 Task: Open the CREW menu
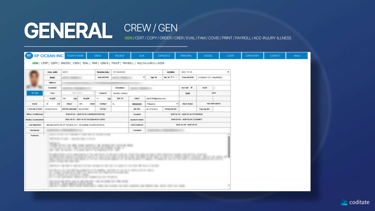pos(97,56)
